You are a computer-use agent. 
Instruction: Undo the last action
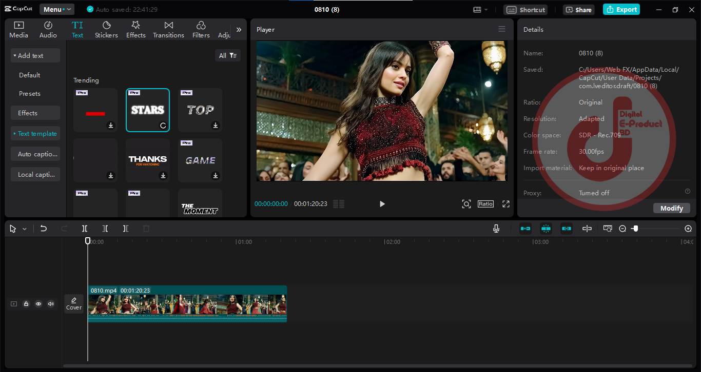coord(44,229)
